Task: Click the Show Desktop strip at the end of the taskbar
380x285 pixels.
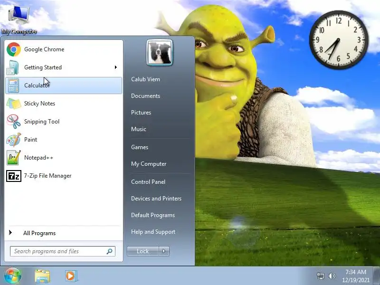Action: click(377, 276)
